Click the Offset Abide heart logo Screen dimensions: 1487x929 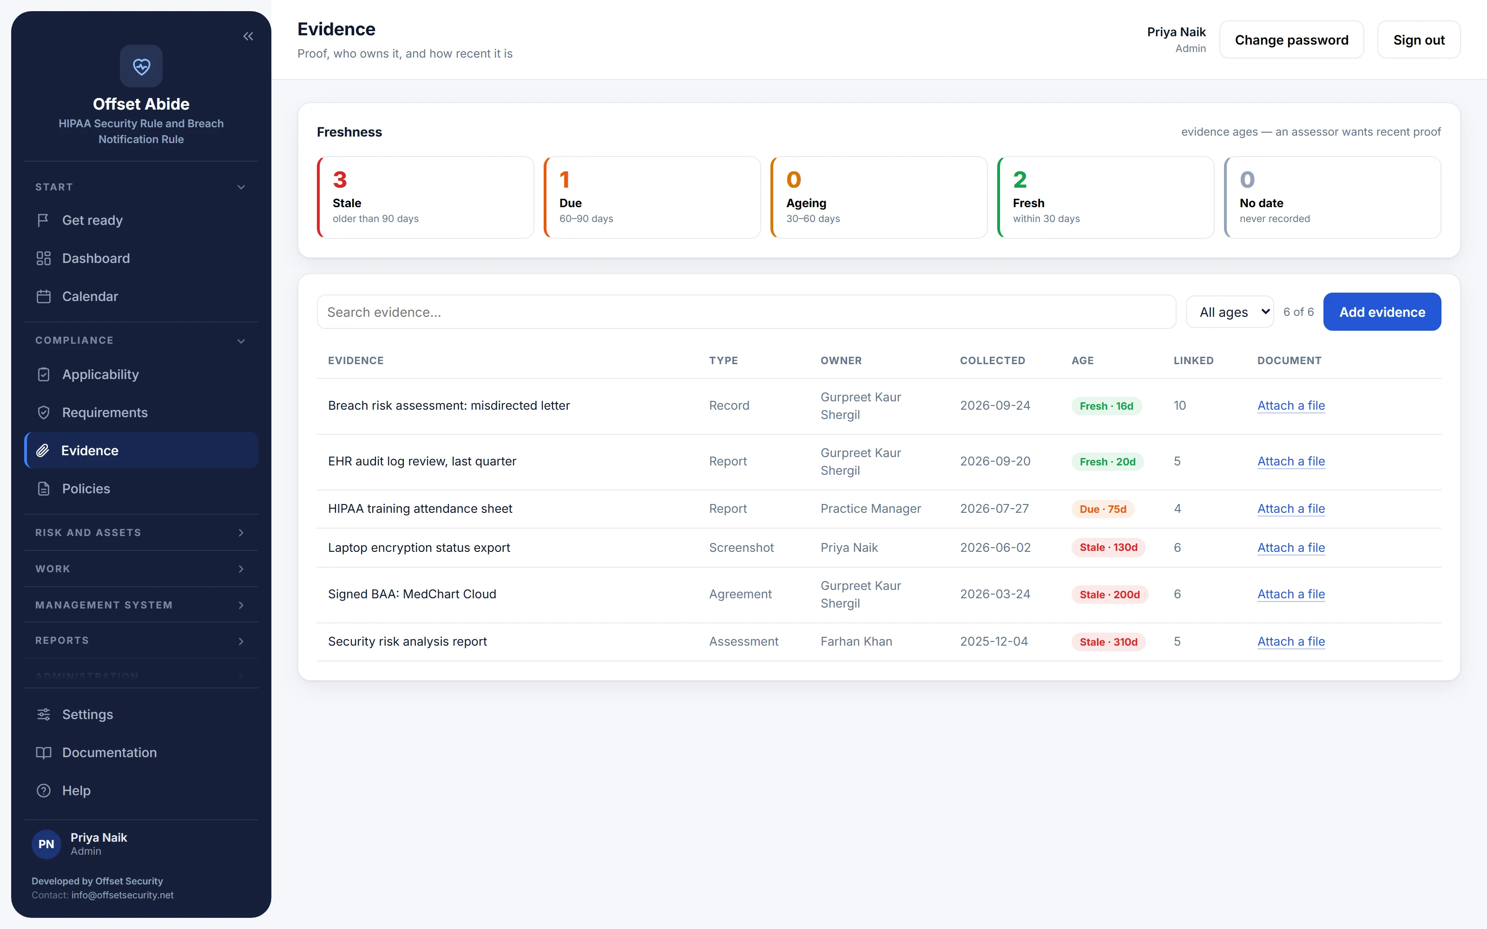click(141, 66)
